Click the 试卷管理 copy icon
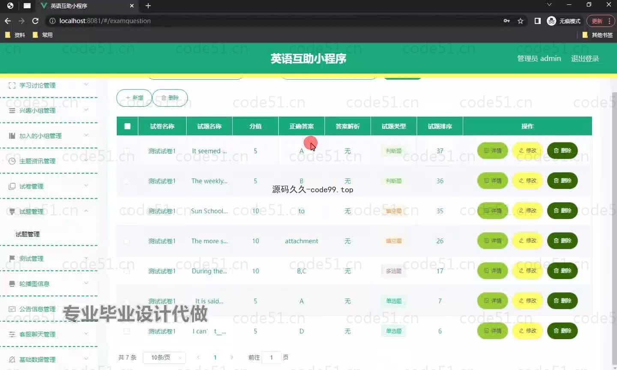The height and width of the screenshot is (370, 617). click(12, 186)
